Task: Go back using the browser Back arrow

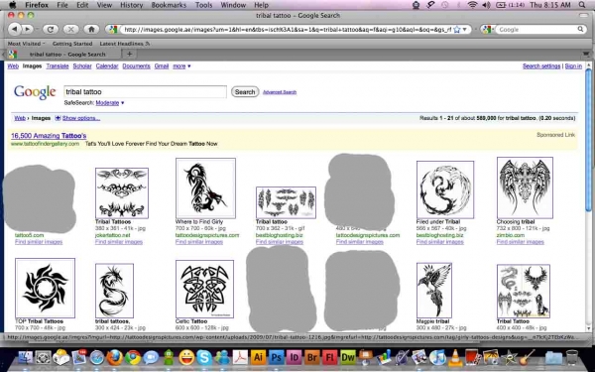Action: (15, 29)
